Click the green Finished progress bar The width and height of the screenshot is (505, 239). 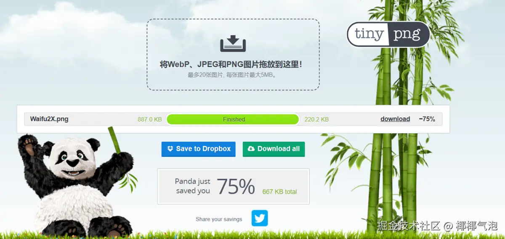pos(233,119)
